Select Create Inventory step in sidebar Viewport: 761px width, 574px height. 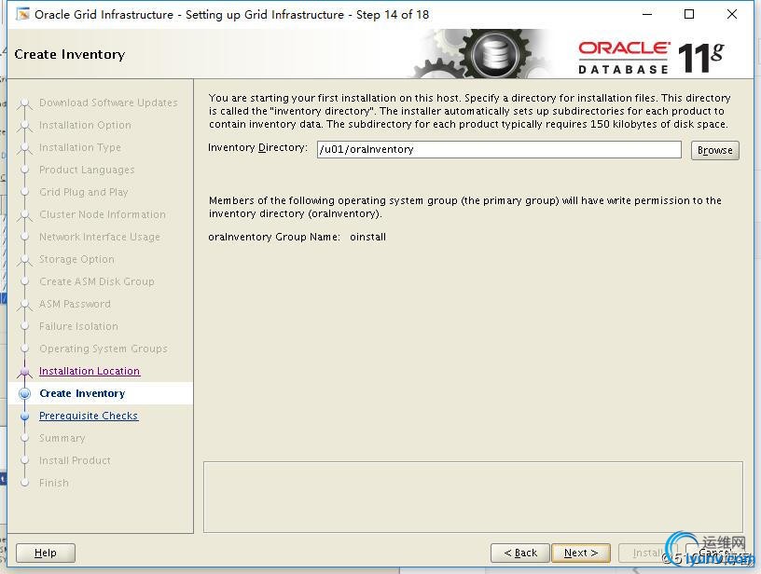82,393
